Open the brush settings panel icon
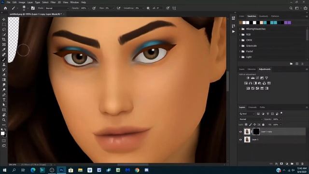Screen dimensions: 309x174 click(x=33, y=8)
